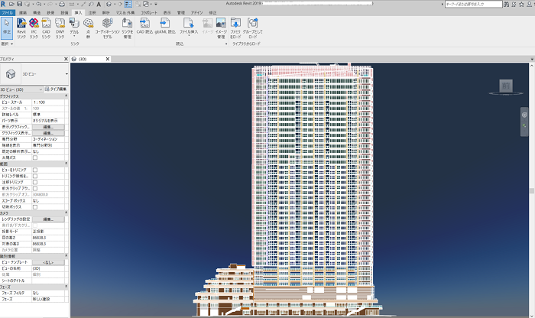Toggle the 切断ボックス checkbox
Viewport: 535px width, 318px height.
(x=34, y=206)
